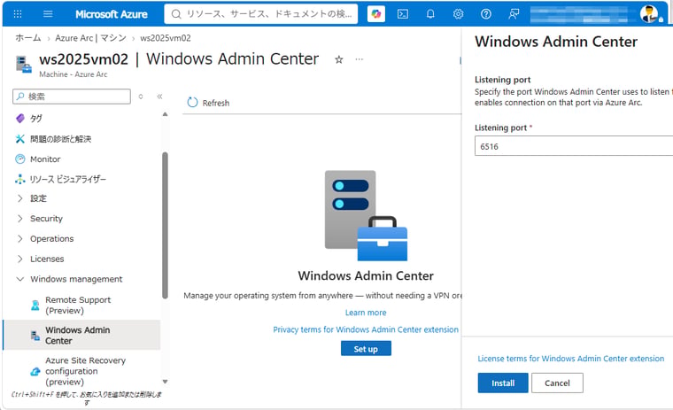Click the Windows Admin Center sidebar icon
Screen dimensions: 673x410
(x=35, y=336)
